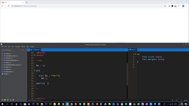Click the green folder icon in sidebar bottom
This screenshot has height=106, width=189.
(x=5, y=100)
